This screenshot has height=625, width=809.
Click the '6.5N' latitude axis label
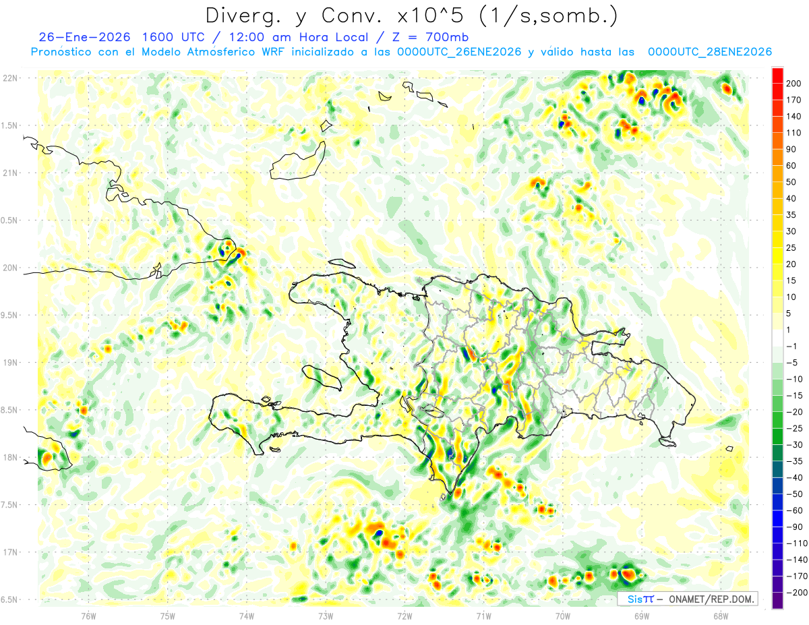click(x=10, y=599)
